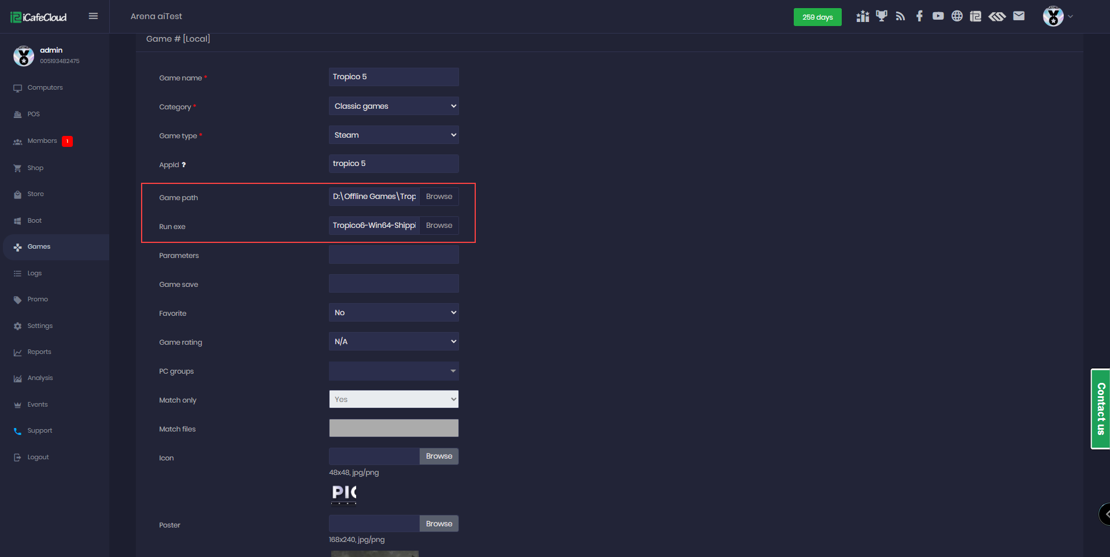The width and height of the screenshot is (1110, 557).
Task: Click the Browse button for Icon
Action: click(x=439, y=456)
